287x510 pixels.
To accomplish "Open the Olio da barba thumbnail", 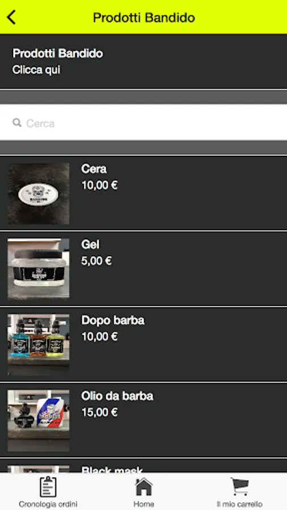I will pos(39,420).
